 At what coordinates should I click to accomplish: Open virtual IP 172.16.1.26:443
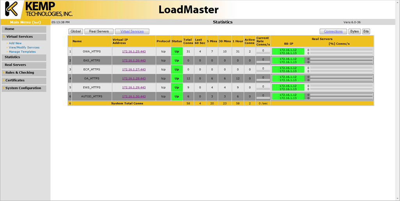(x=134, y=60)
